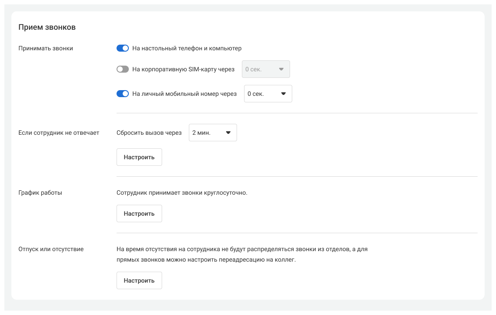
Task: Click the "На настольный телефон и компьютер" label
Action: (187, 48)
